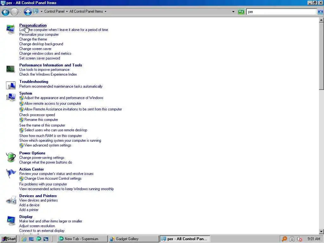Open Check the Windows Experience Index
Image resolution: width=324 pixels, height=243 pixels.
tap(48, 74)
